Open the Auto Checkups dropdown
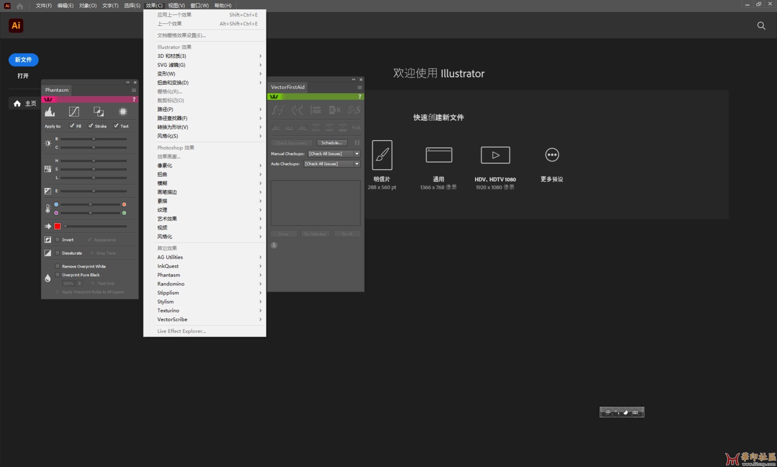 click(332, 164)
